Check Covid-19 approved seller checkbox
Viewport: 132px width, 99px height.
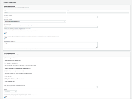pos(4,81)
